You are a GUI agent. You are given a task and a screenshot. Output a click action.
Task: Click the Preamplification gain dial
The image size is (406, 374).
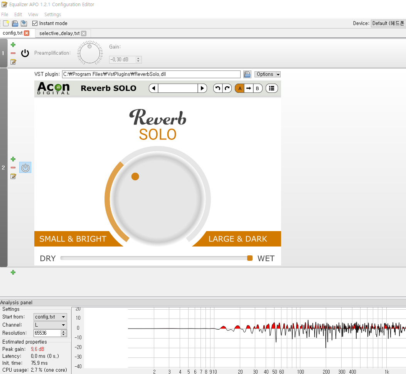click(x=90, y=53)
